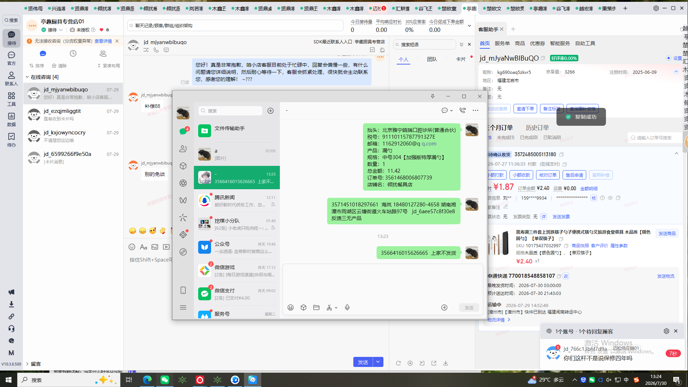Toggle the pin icon on WeChat window
The width and height of the screenshot is (688, 387).
[x=433, y=96]
